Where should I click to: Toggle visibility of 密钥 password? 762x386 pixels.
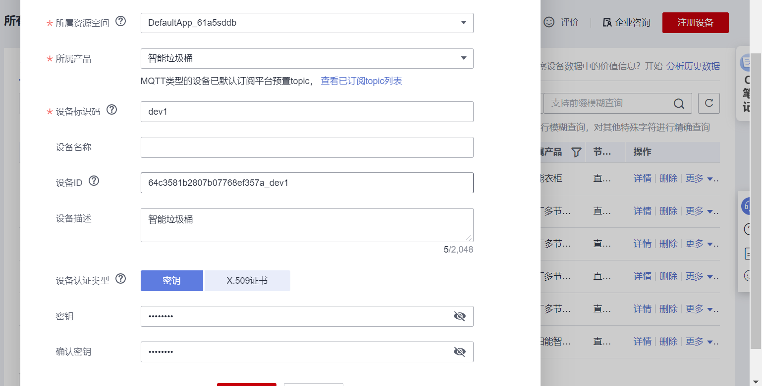click(460, 316)
